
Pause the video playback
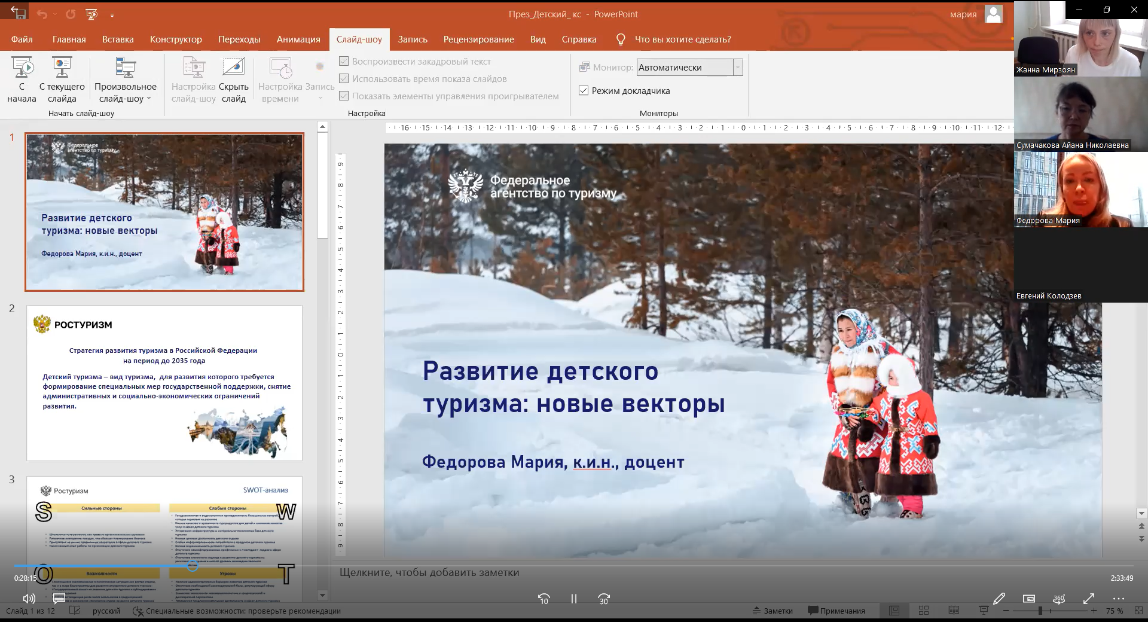coord(573,599)
